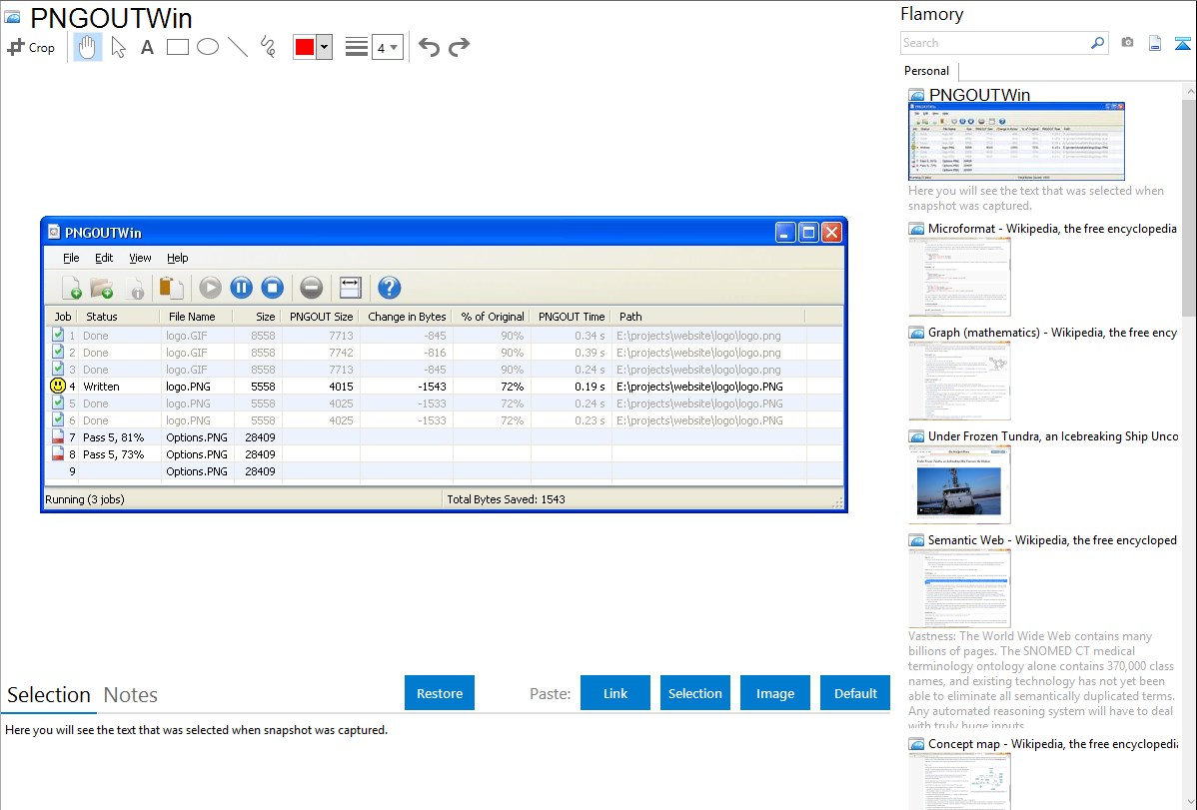Select the rectangle shape tool
1197x810 pixels.
177,47
